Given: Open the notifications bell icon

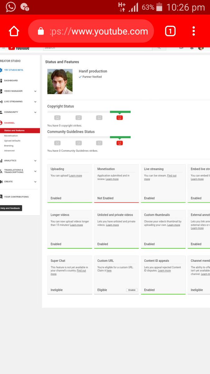Looking at the screenshot, I should pyautogui.click(x=192, y=48).
